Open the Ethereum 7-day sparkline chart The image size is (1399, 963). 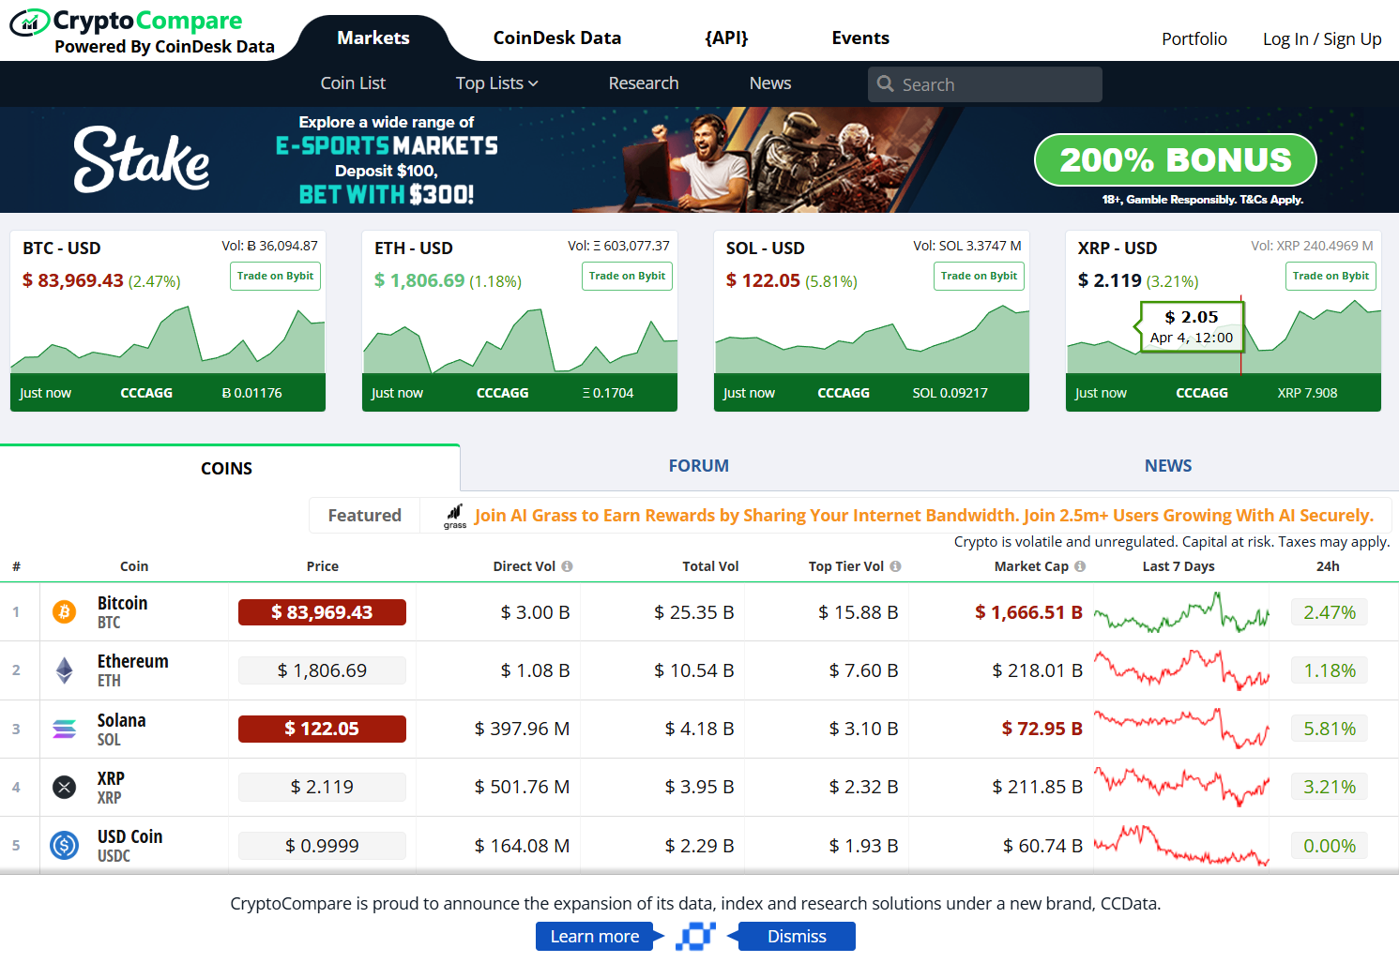coord(1181,670)
